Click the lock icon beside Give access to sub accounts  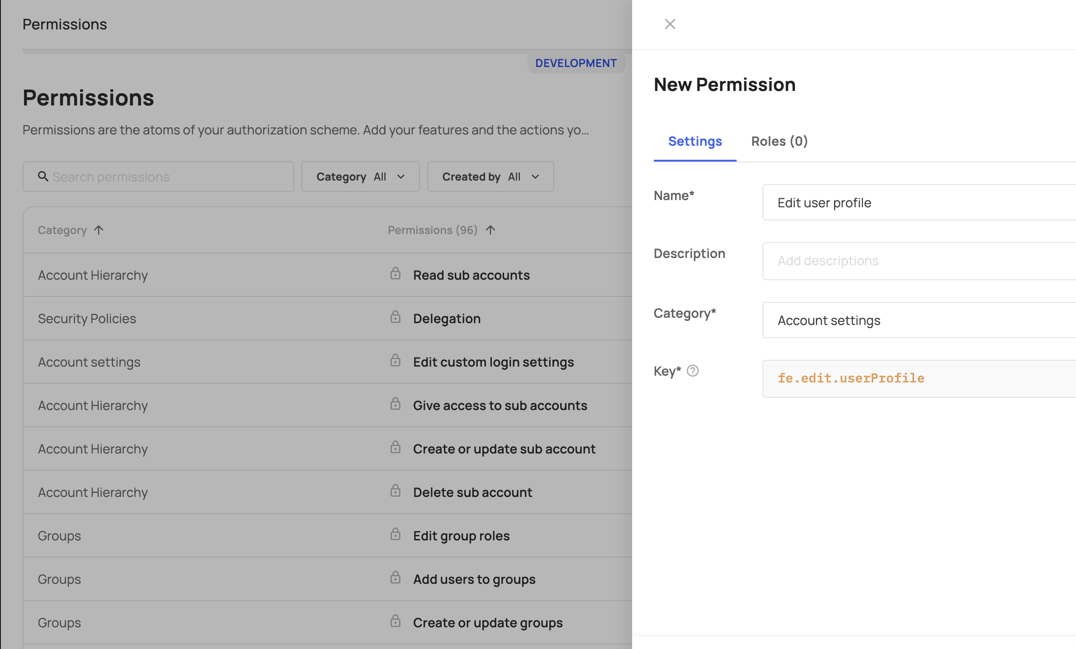[395, 404]
